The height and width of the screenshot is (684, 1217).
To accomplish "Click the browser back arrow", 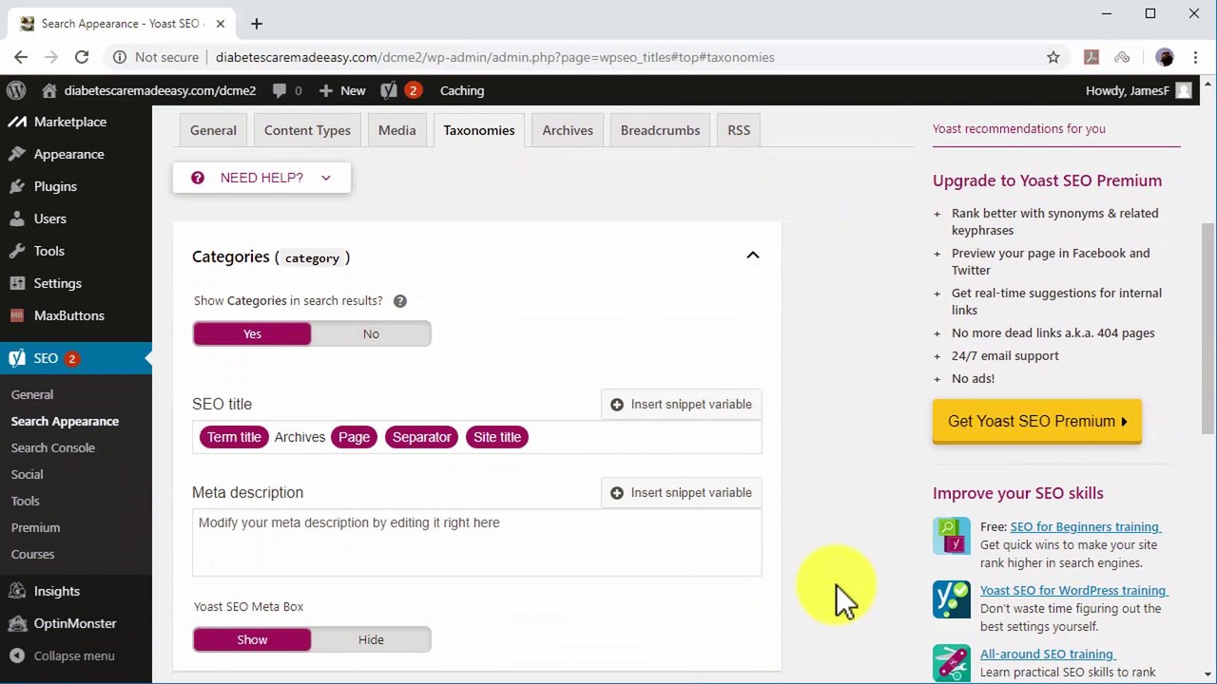I will coord(21,57).
